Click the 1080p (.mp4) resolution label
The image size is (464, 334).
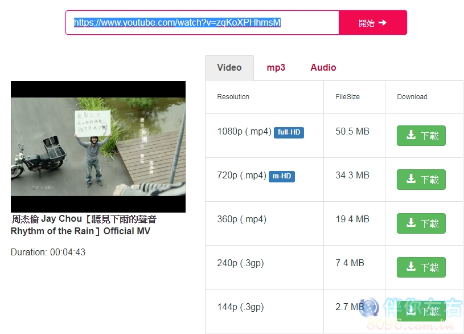[x=244, y=132]
